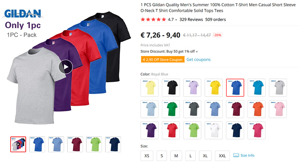299x164 pixels.
Task: Click the € 2,90 Off Store Coupon button
Action: [163, 60]
